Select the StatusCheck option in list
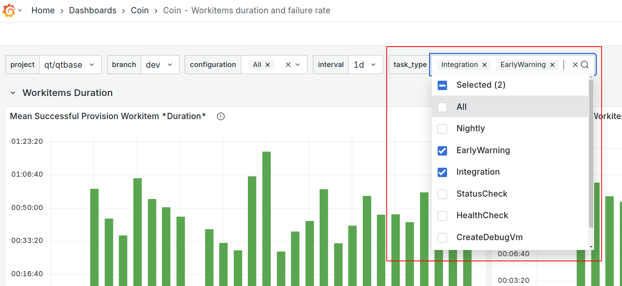This screenshot has height=286, width=622. coord(482,194)
